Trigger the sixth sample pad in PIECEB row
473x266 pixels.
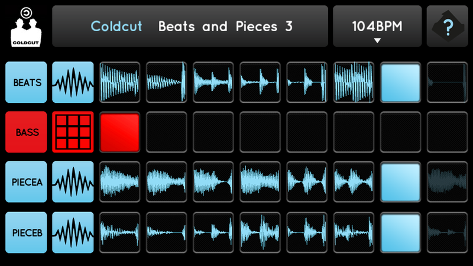coord(354,232)
